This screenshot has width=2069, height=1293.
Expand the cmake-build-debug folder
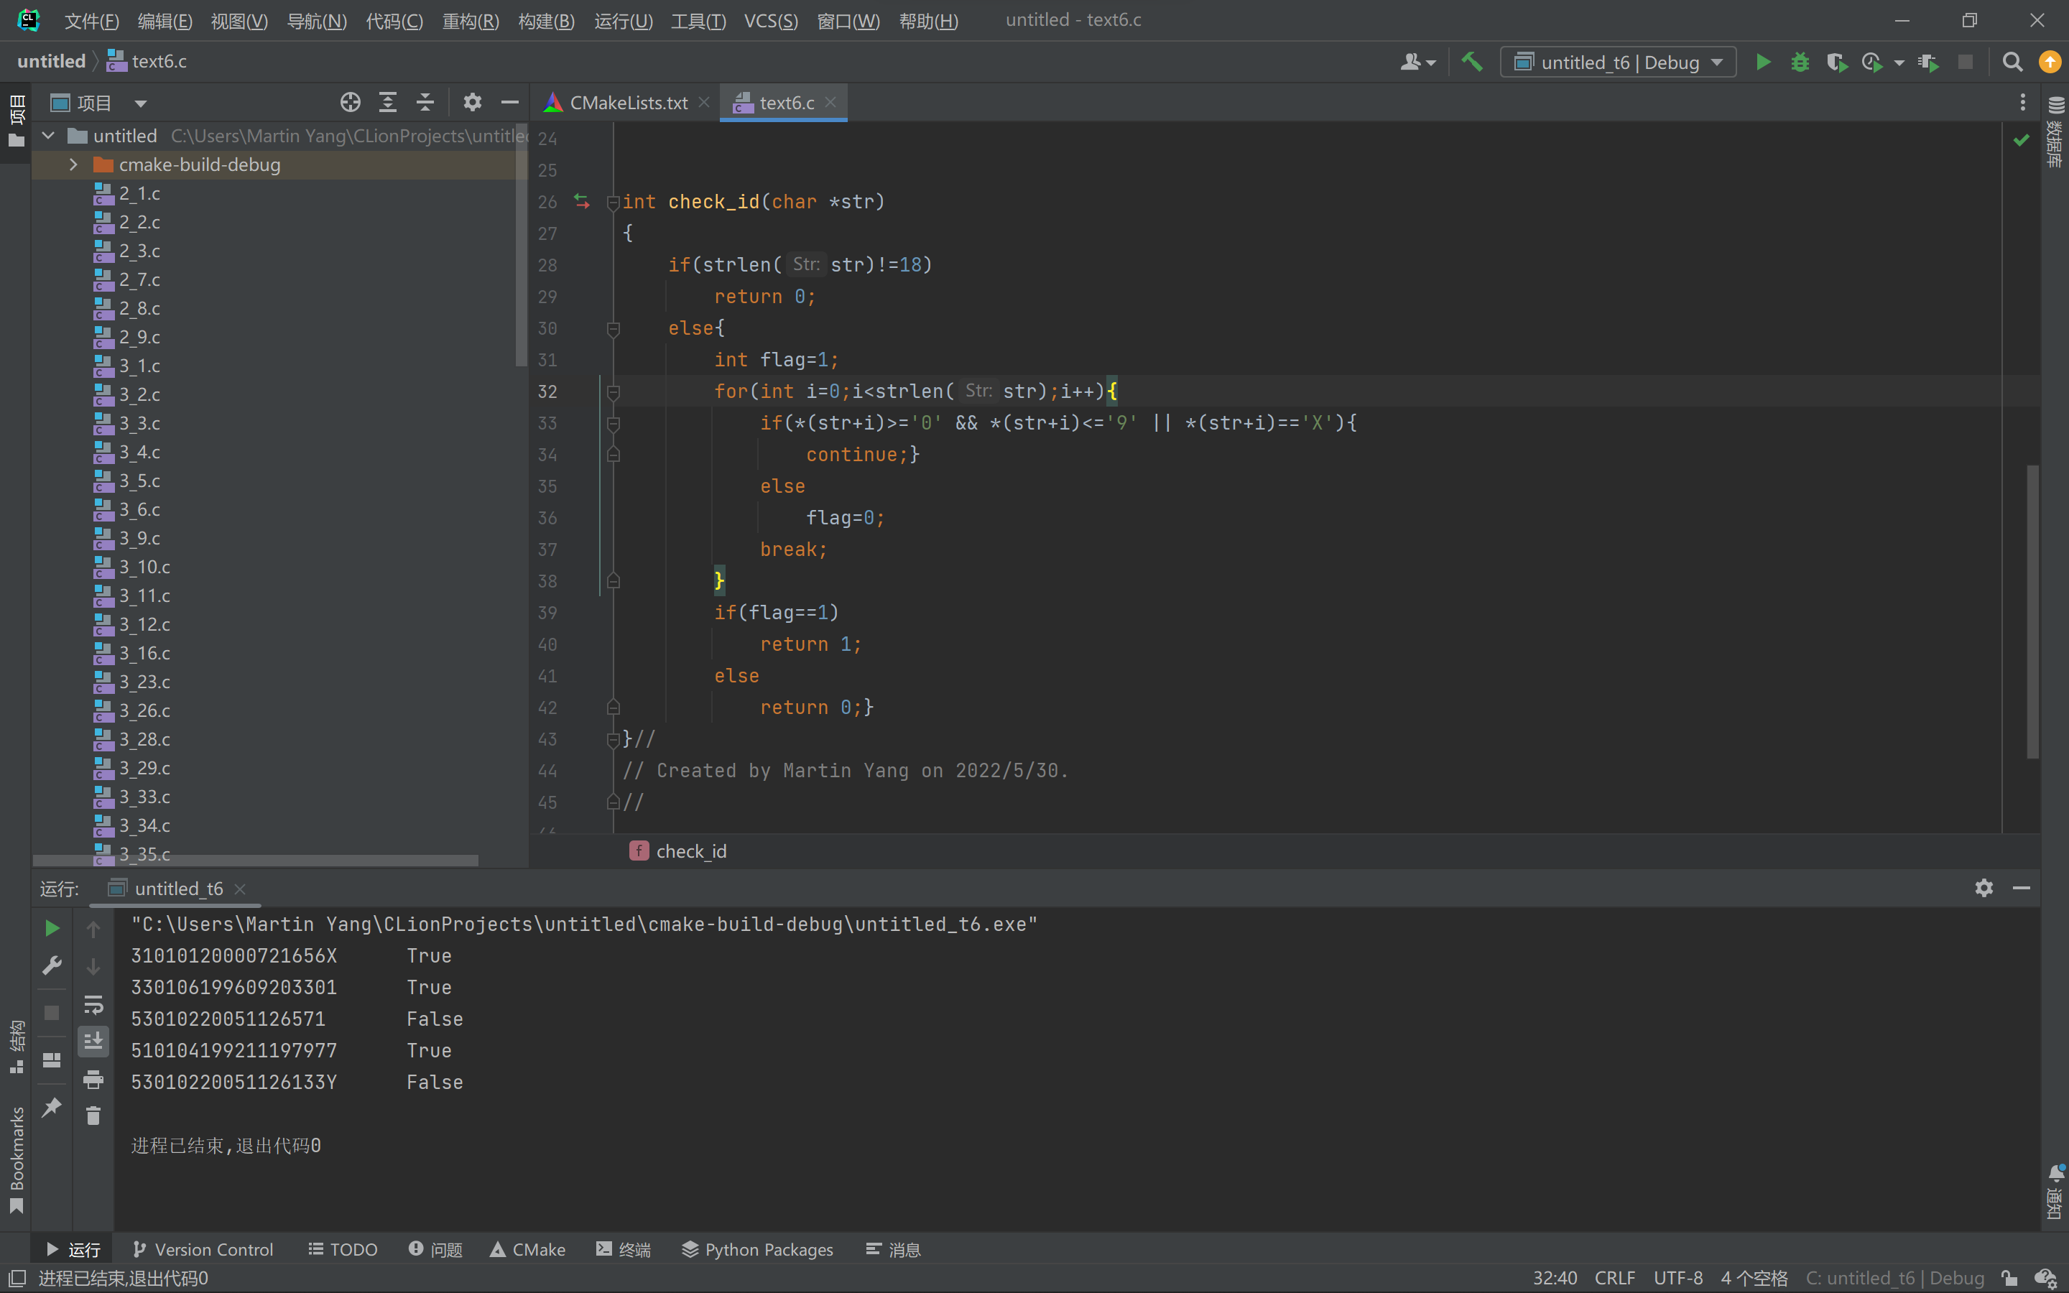[73, 164]
